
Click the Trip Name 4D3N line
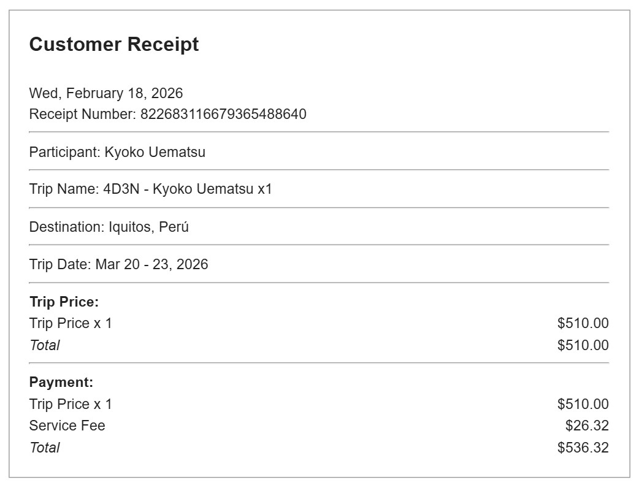tap(150, 189)
